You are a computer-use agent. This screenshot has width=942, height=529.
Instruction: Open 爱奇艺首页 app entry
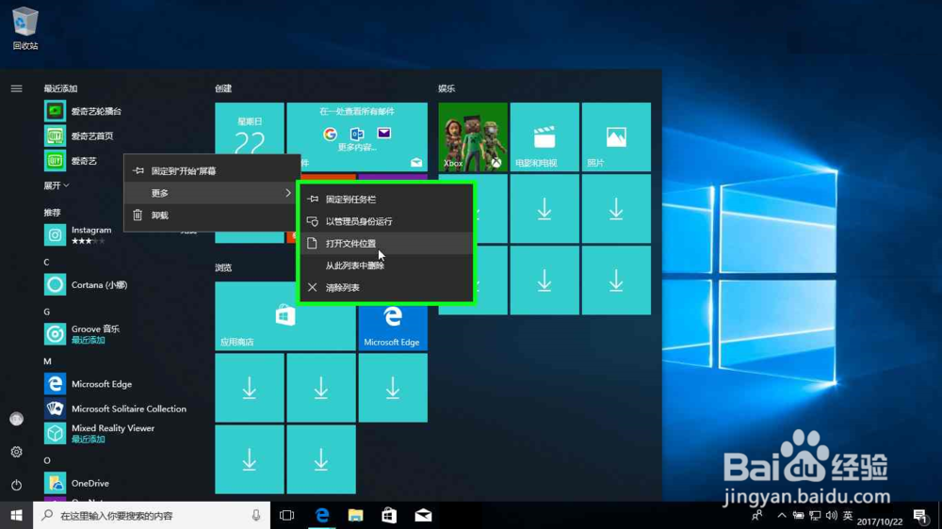coord(78,136)
